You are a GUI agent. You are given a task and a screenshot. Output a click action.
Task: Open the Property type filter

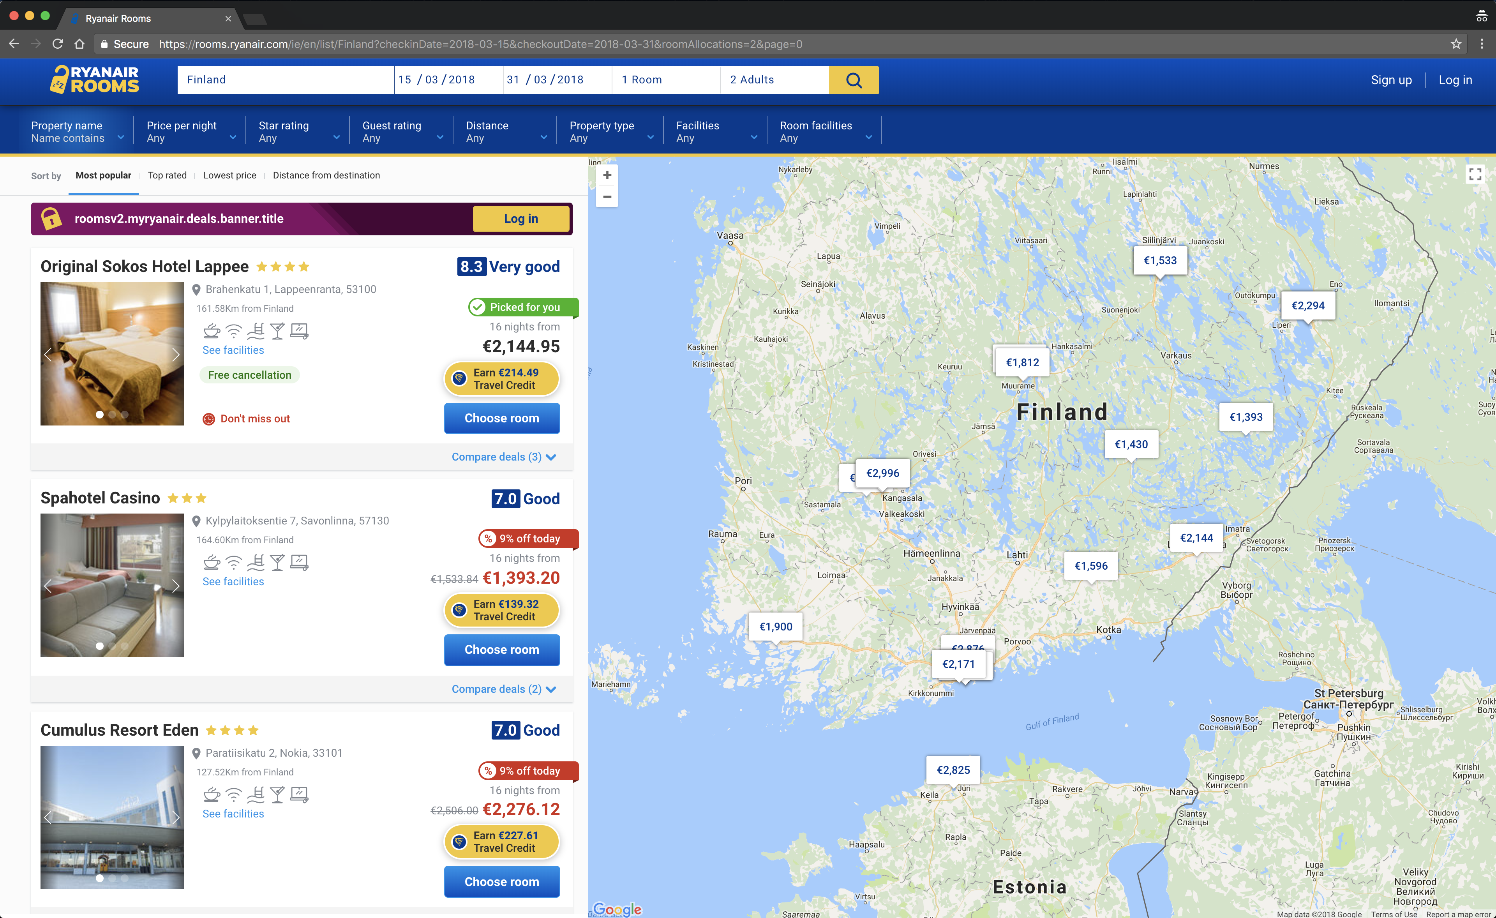[611, 131]
